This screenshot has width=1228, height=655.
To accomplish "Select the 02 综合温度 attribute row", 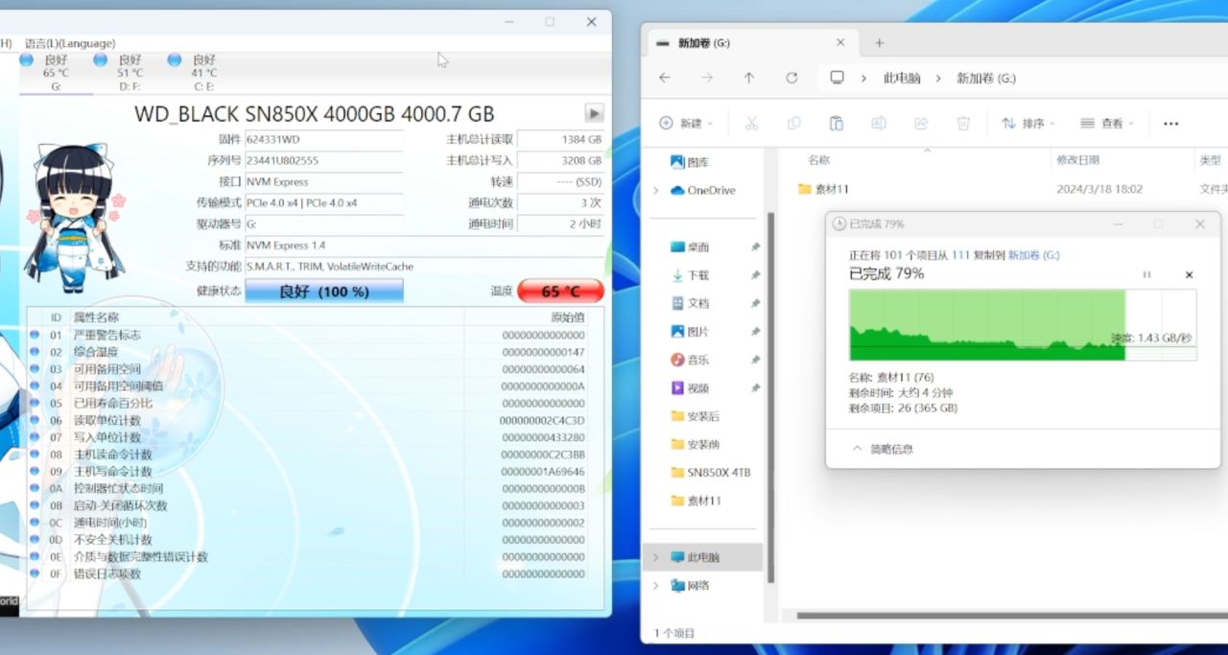I will (x=307, y=352).
